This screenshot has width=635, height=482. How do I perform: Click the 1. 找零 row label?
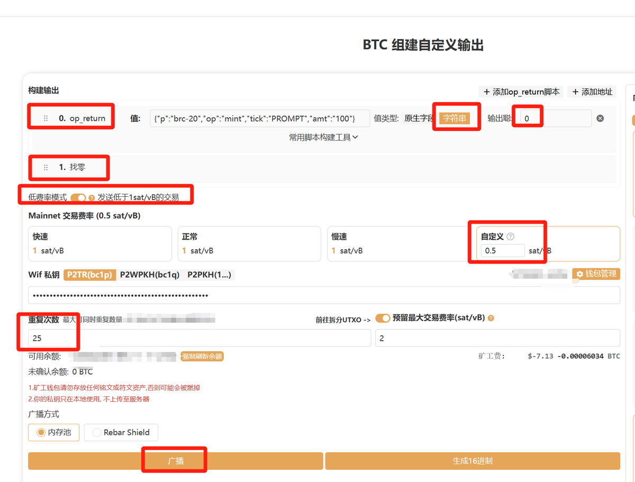(x=72, y=167)
